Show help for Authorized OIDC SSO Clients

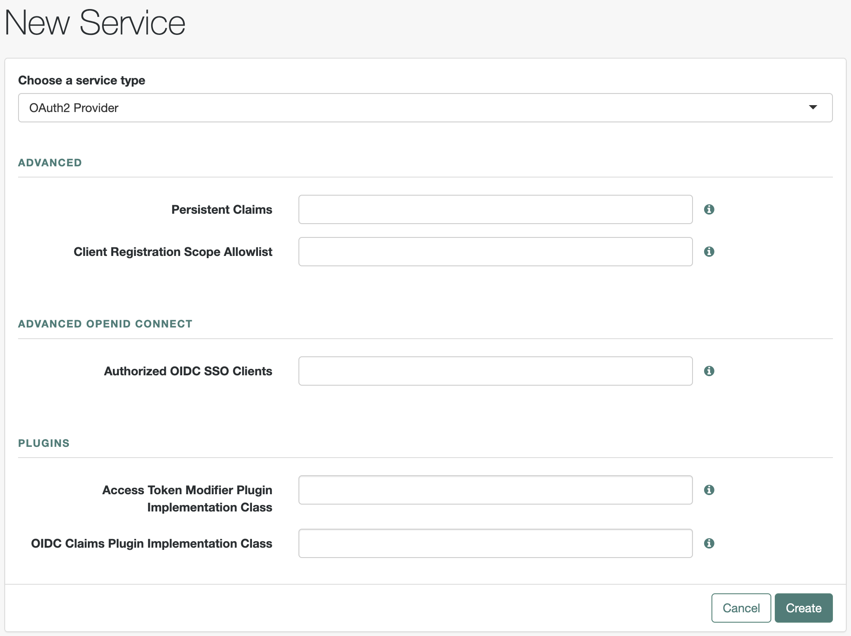coord(709,371)
